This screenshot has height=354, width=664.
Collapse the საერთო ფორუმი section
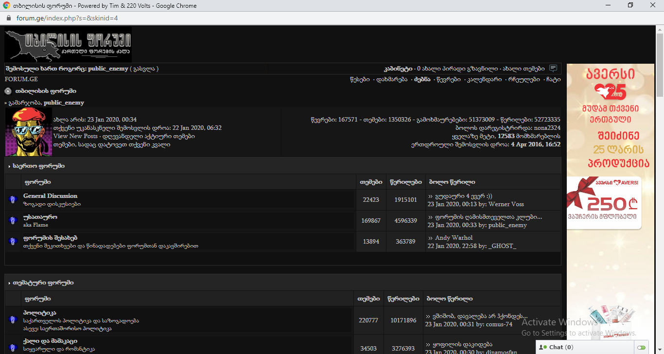click(9, 166)
